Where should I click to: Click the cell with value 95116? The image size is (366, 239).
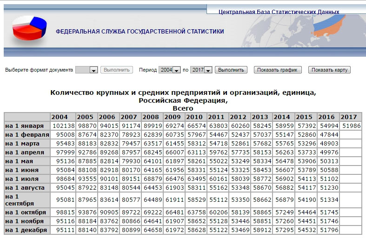[x=63, y=221]
